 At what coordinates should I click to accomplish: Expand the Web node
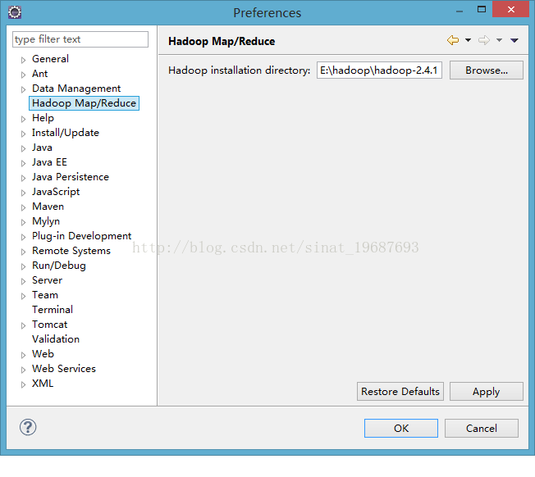point(23,356)
